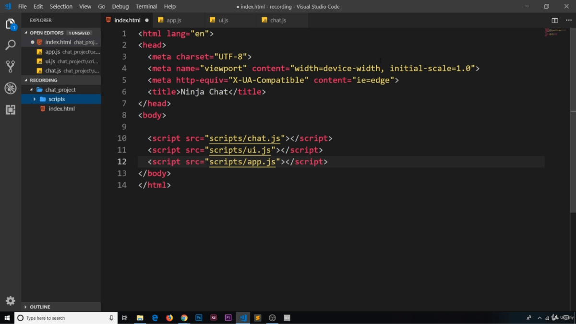Click the Split Editor icon
Viewport: 576px width, 324px height.
click(x=554, y=20)
